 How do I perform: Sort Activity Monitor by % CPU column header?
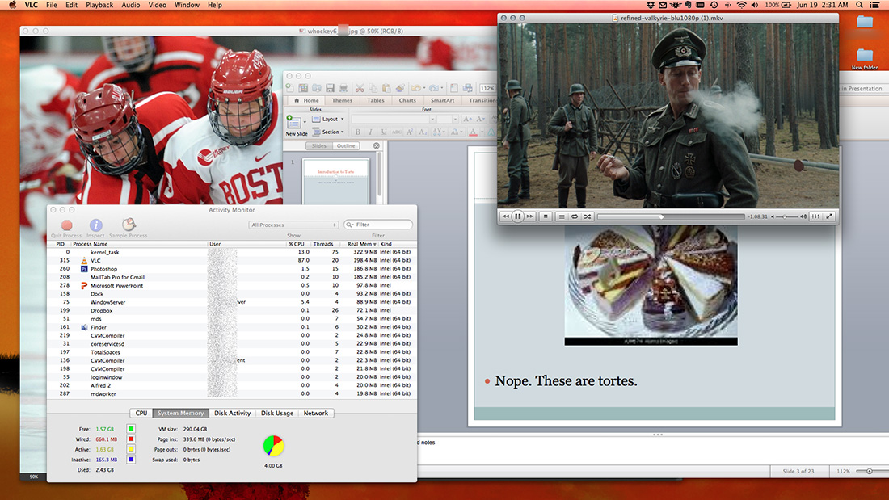point(297,244)
